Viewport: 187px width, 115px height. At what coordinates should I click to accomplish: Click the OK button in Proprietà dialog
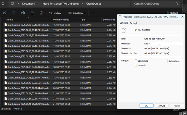(x=146, y=106)
